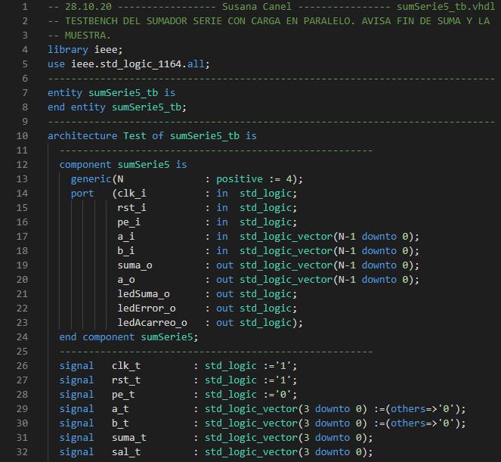Click the 'ledError_o' port name

(x=147, y=309)
